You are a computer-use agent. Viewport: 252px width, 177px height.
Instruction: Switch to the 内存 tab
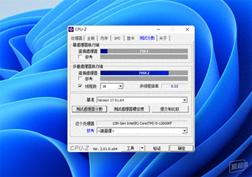coord(104,38)
